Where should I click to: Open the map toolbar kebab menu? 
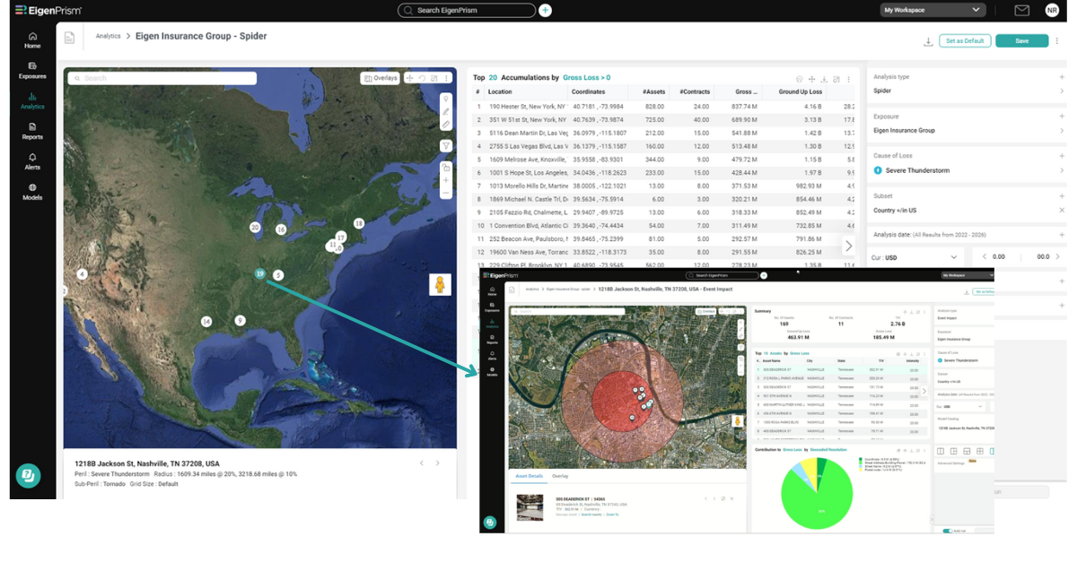447,78
